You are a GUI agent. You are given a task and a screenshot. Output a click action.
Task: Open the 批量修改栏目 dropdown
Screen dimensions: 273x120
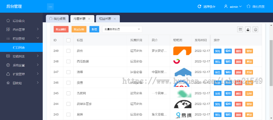122,29
